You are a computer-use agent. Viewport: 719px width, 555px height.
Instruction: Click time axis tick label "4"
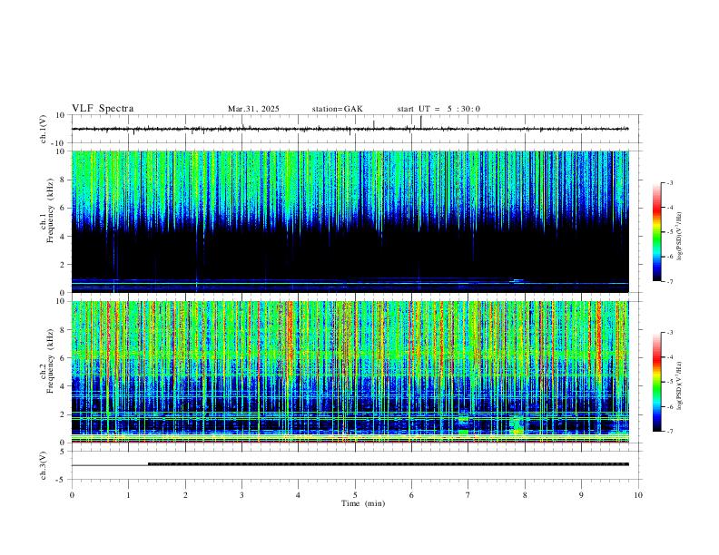[x=299, y=495]
